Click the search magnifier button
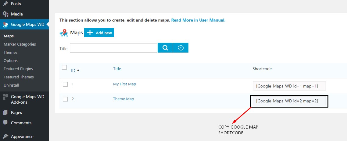This screenshot has width=347, height=141. (165, 48)
